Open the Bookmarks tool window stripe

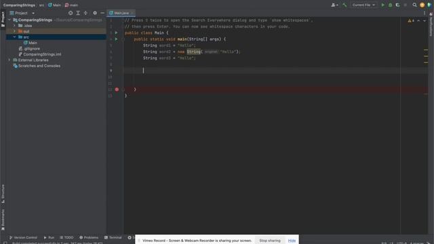tap(3, 220)
